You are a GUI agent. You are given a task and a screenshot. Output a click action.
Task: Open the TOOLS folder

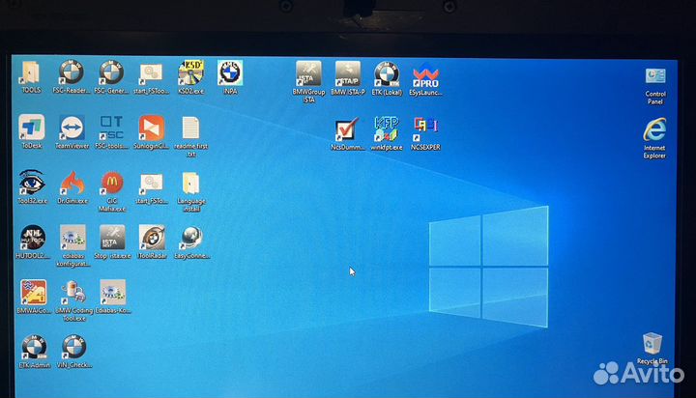coord(31,73)
